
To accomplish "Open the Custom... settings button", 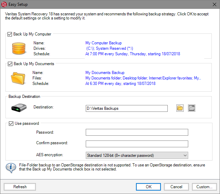I will [204, 187].
